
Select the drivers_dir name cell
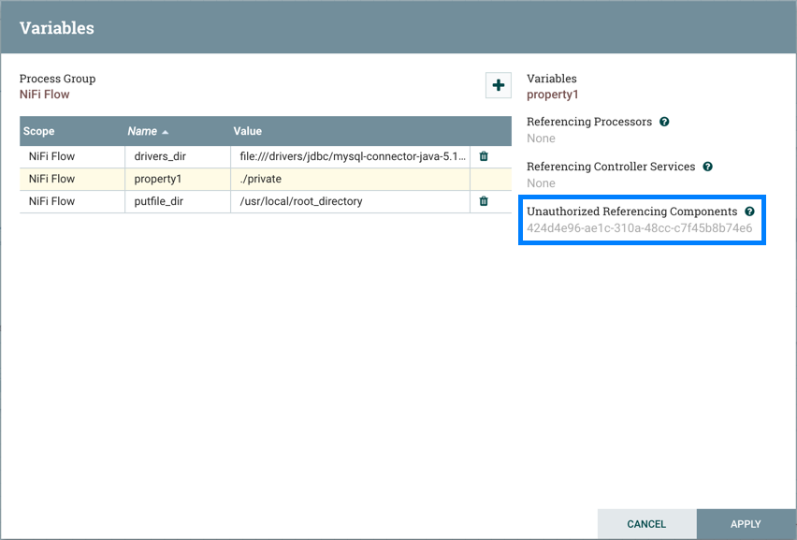click(161, 156)
